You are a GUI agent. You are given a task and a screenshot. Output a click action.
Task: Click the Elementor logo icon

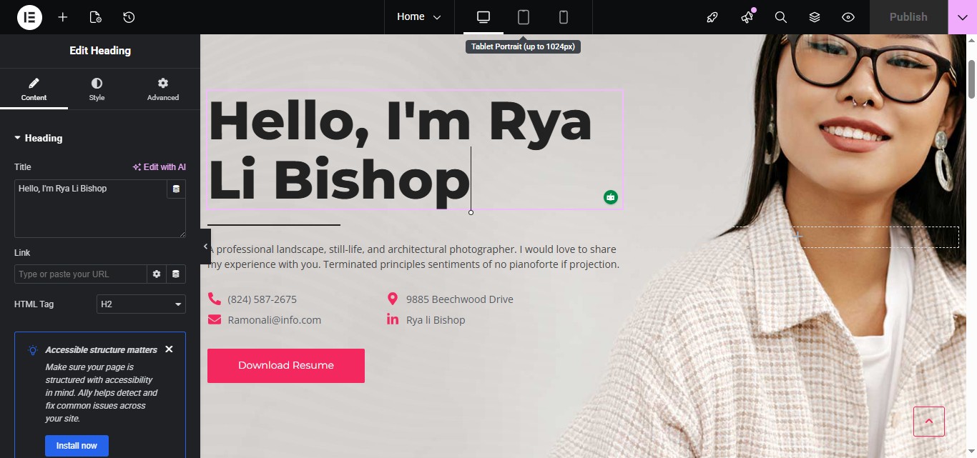[x=29, y=17]
